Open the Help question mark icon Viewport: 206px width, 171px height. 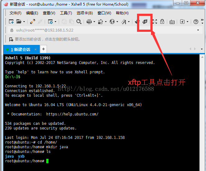[x=196, y=22]
